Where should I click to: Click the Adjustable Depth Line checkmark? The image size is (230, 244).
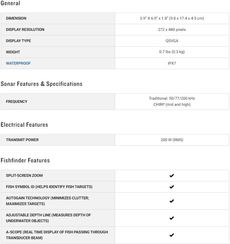coord(171,218)
